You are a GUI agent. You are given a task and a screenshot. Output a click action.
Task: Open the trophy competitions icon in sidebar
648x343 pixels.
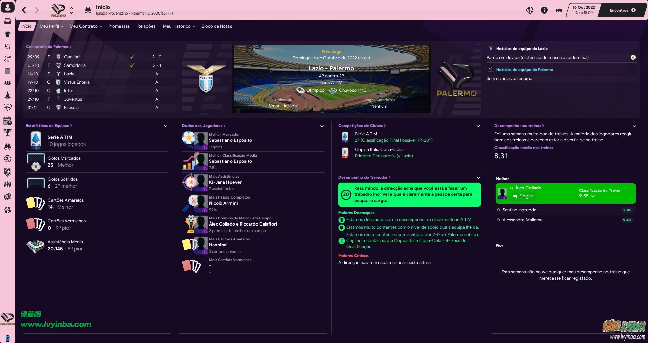[x=7, y=133]
